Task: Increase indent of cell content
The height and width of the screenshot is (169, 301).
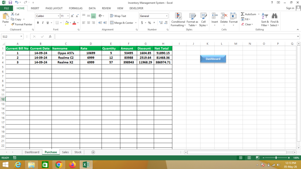Action: tap(105, 23)
